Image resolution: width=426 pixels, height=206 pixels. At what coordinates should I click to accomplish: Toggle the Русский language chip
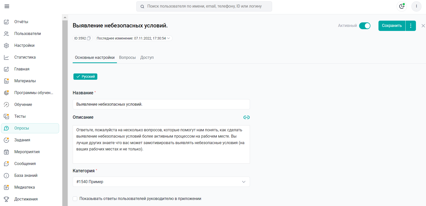85,76
